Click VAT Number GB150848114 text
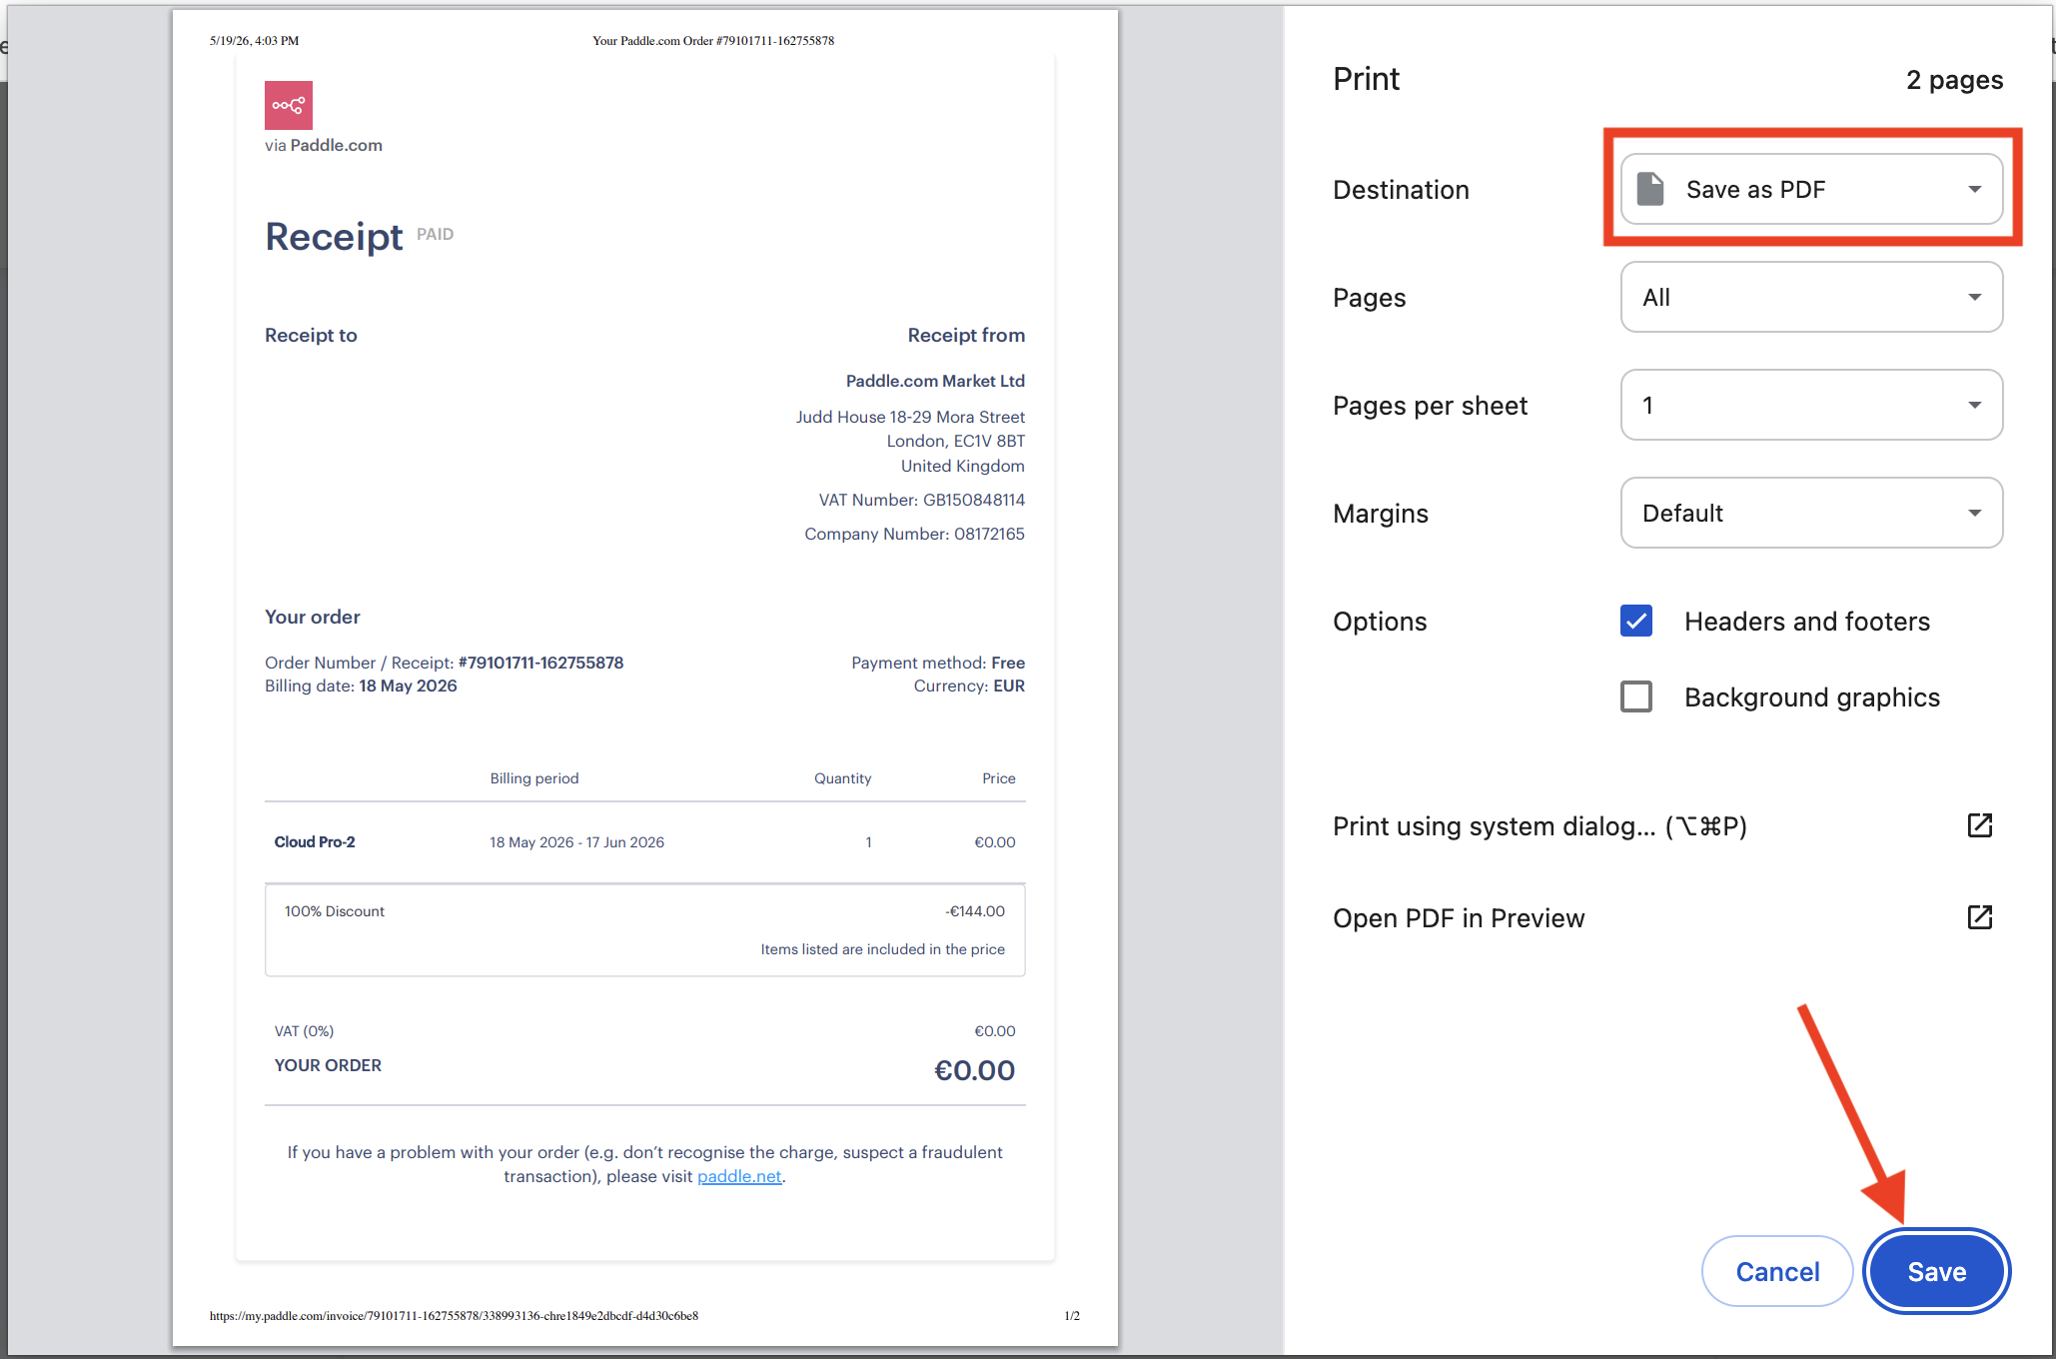 click(x=921, y=500)
